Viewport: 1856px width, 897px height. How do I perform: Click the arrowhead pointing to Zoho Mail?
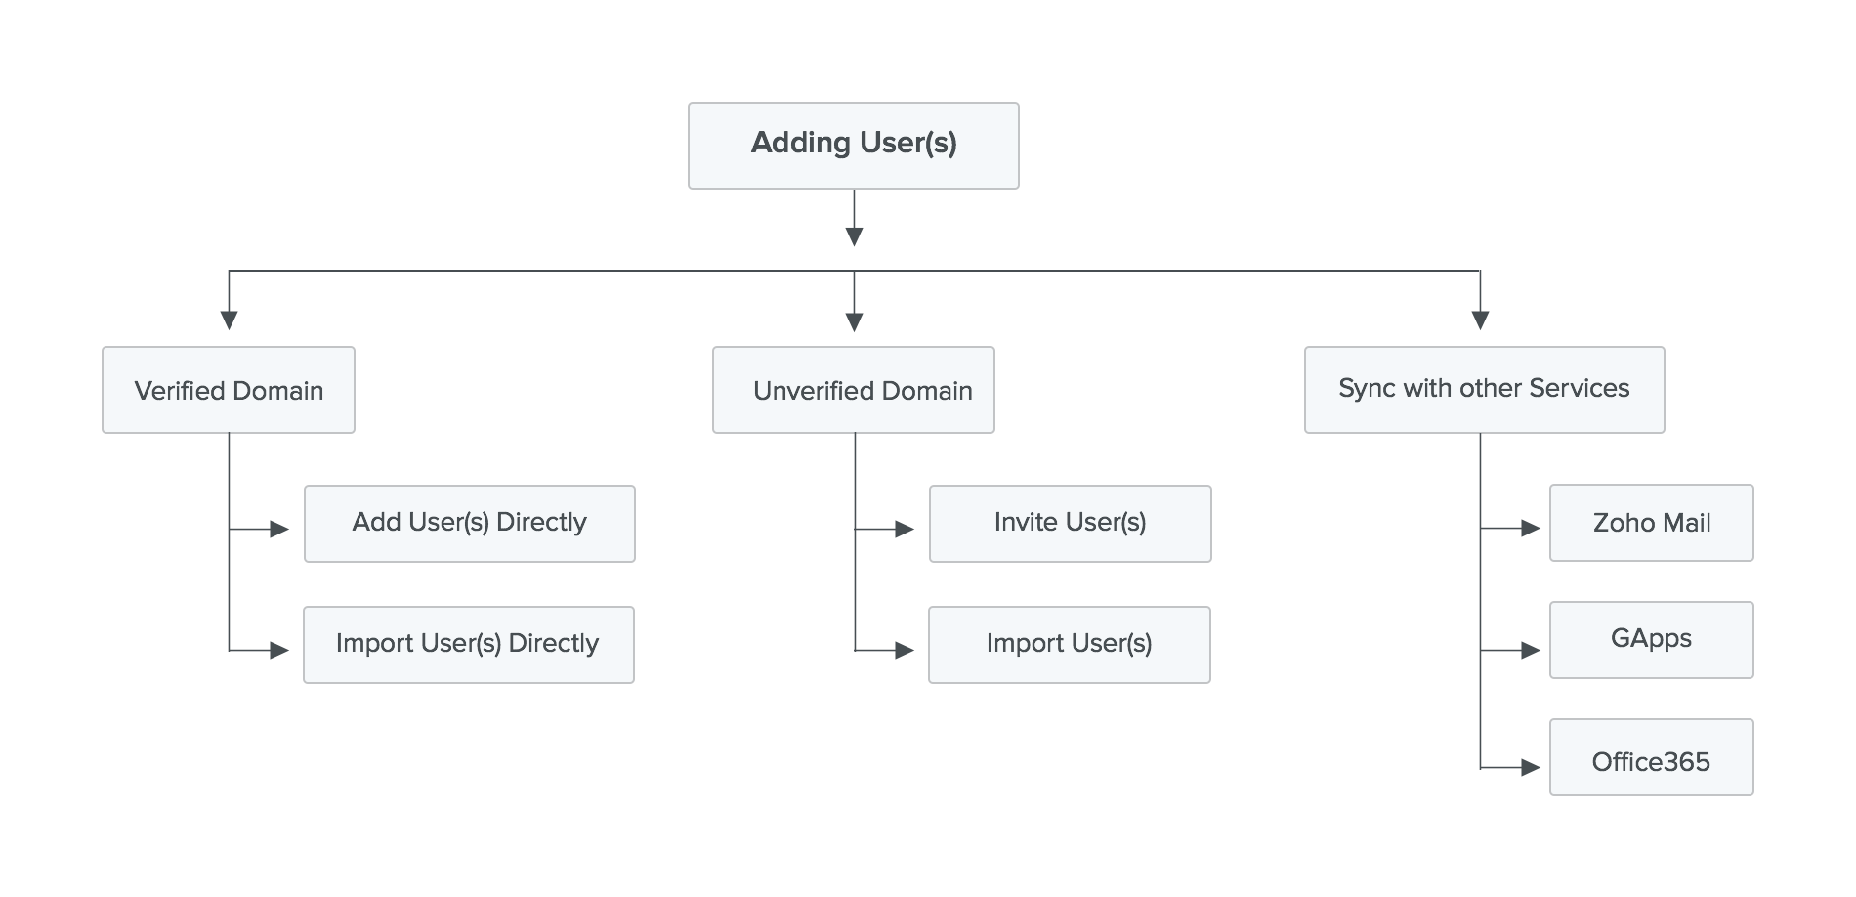point(1531,529)
